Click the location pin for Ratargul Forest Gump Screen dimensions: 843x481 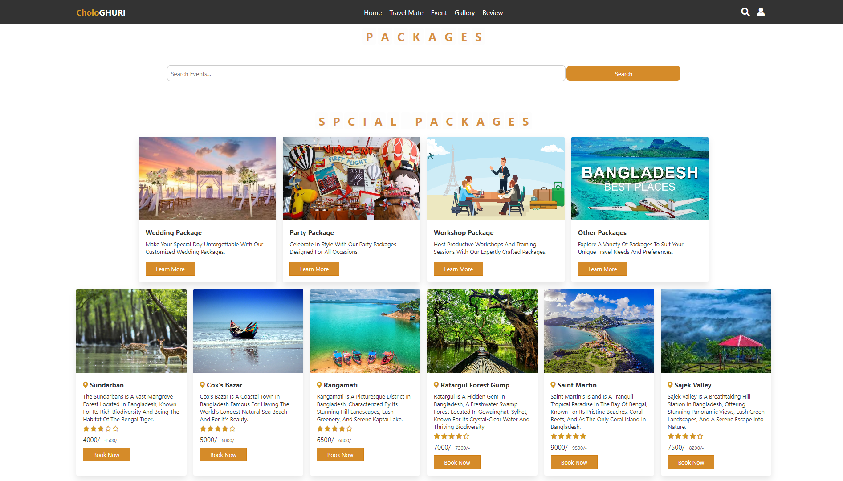(436, 385)
